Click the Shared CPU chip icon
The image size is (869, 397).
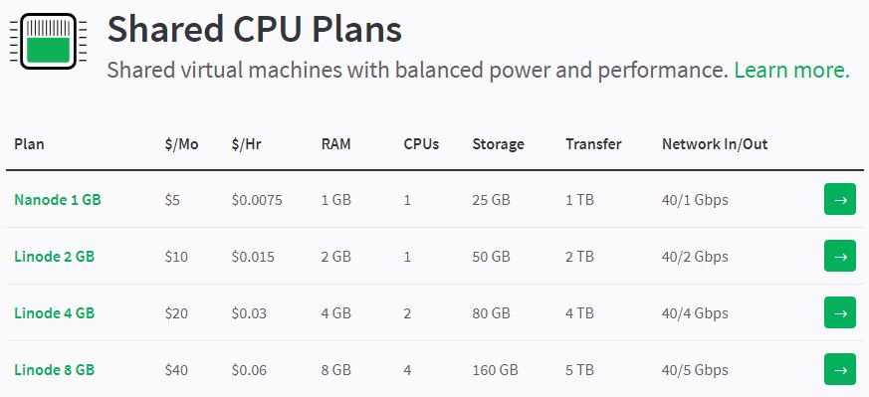pyautogui.click(x=48, y=42)
